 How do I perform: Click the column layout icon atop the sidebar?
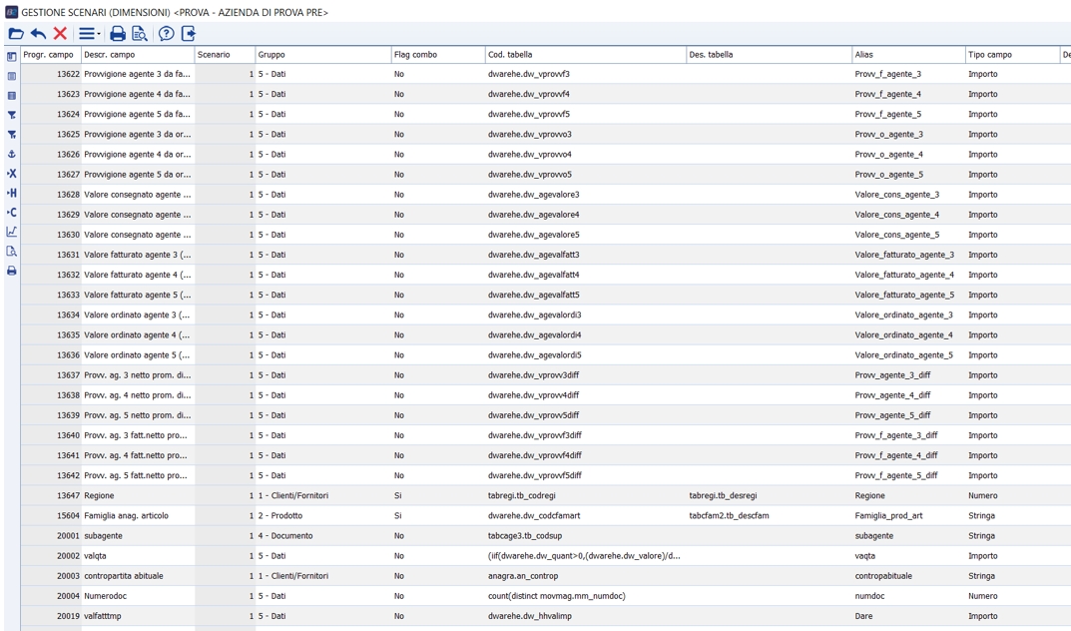[12, 57]
